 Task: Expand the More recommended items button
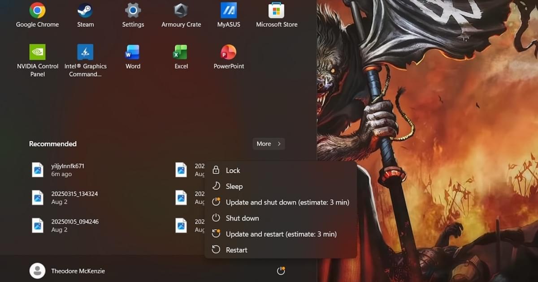tap(269, 144)
